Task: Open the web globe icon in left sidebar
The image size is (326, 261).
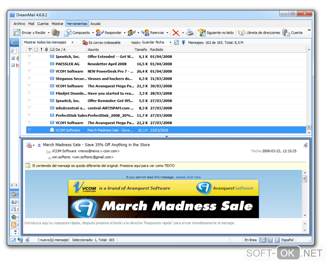Action: tap(14, 217)
